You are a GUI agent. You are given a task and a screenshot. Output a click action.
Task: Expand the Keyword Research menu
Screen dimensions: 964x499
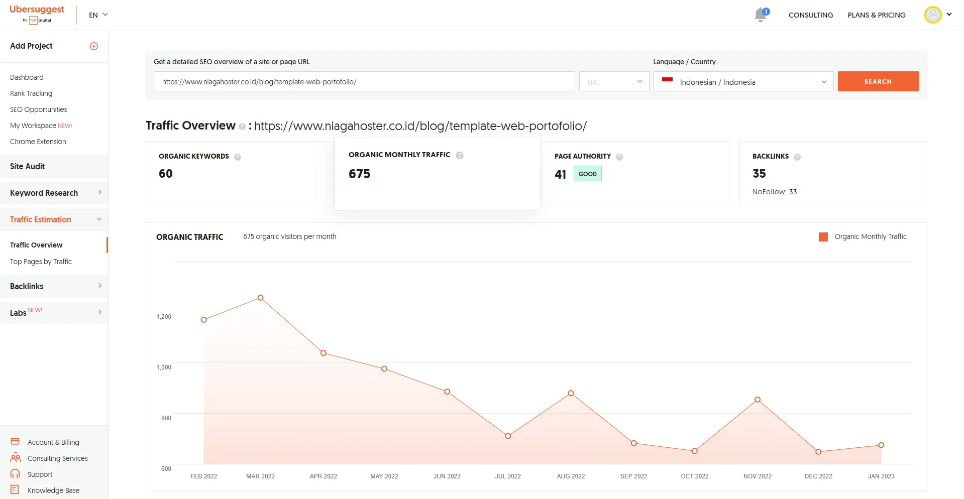(54, 193)
